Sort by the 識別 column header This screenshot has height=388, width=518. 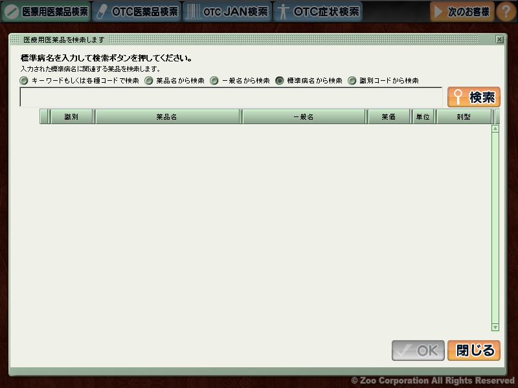click(x=71, y=117)
